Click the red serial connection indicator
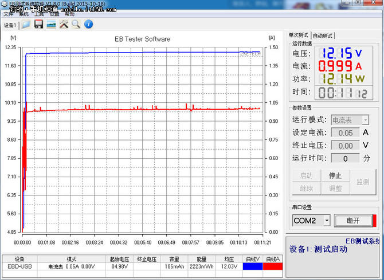Viewport: 384px width, 280px height. (374, 221)
